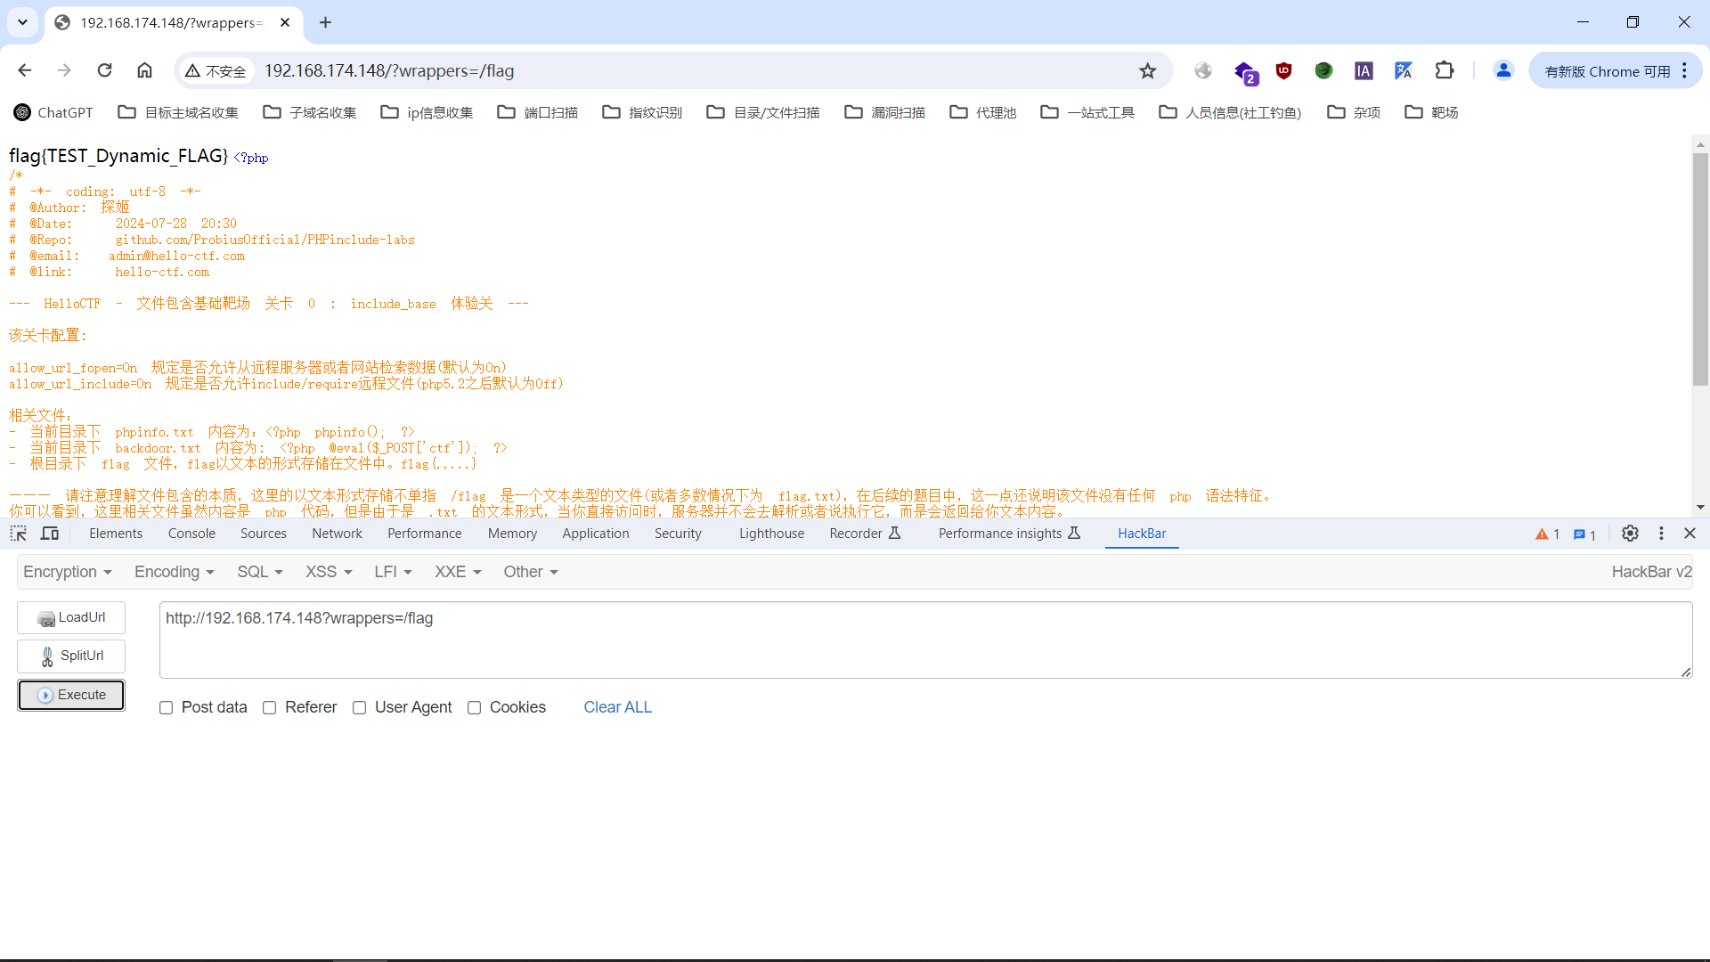
Task: Expand the LFI dropdown menu
Action: [393, 572]
